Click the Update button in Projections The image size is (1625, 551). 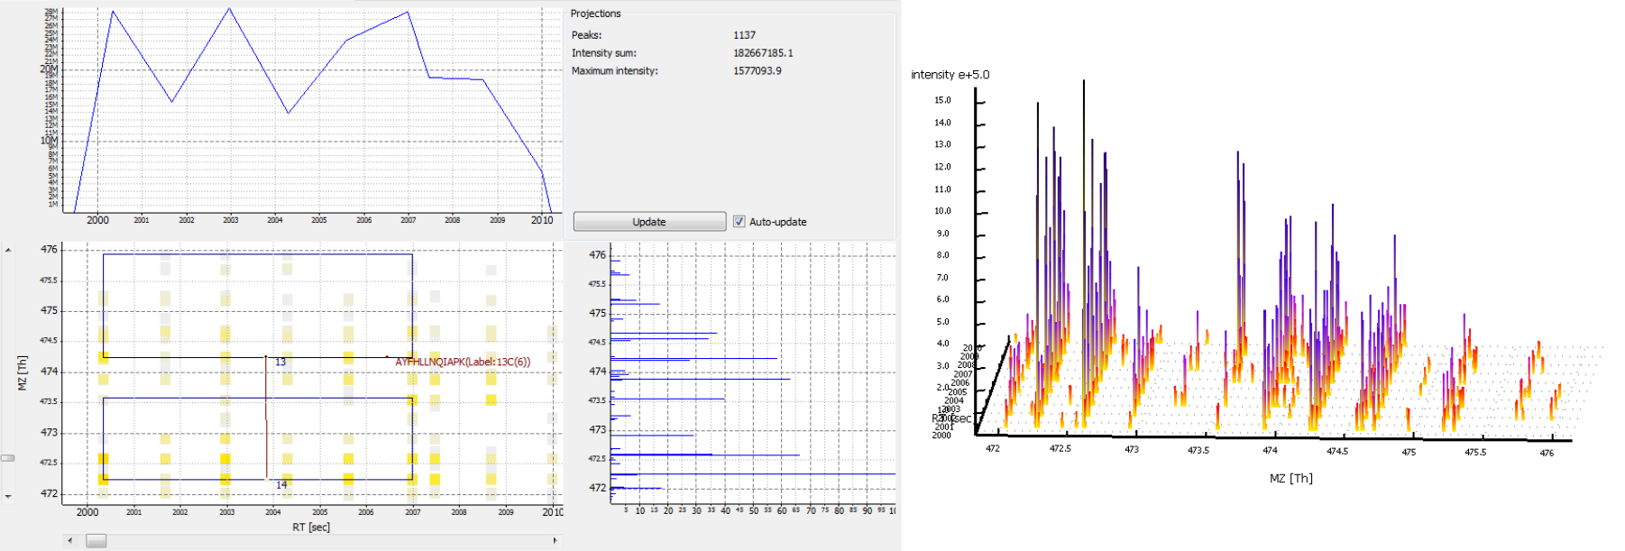tap(649, 222)
